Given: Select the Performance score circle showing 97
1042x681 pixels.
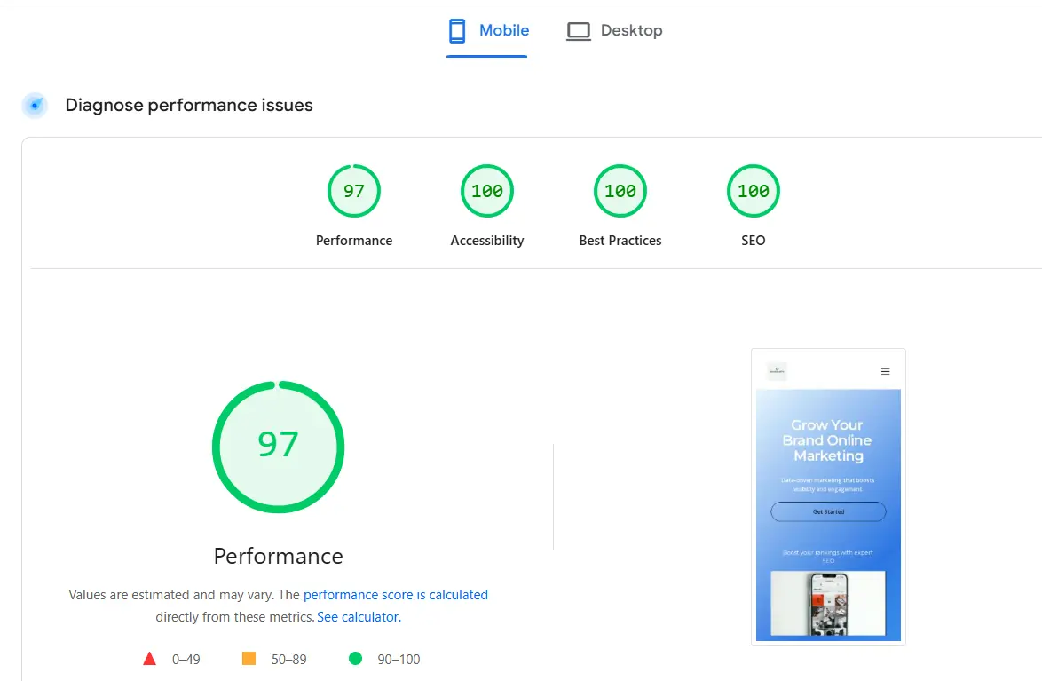Looking at the screenshot, I should pos(353,191).
